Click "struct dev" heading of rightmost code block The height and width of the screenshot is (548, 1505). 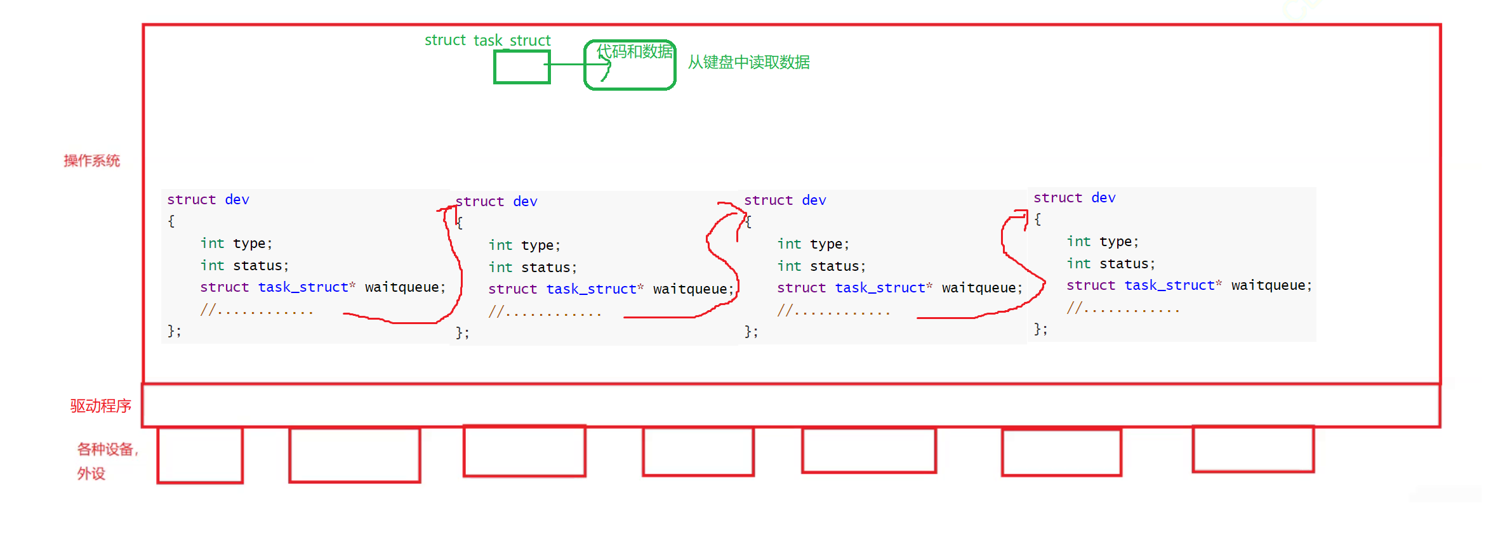coord(1075,198)
